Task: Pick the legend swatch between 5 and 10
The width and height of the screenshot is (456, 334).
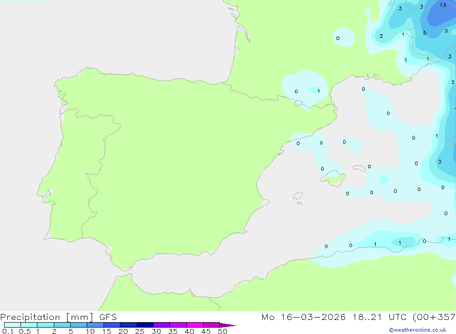Action: [78, 325]
